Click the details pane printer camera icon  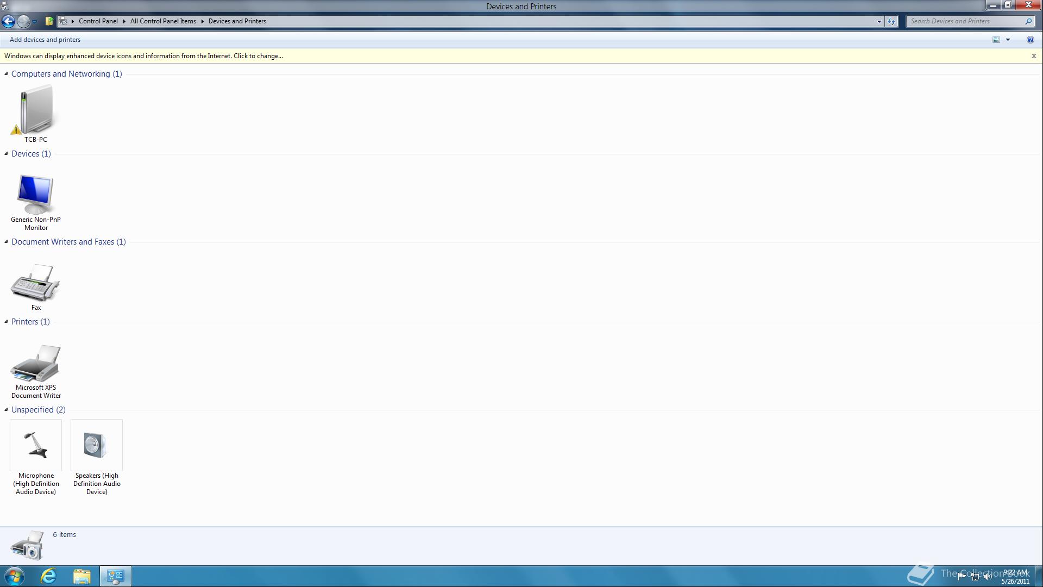click(27, 545)
